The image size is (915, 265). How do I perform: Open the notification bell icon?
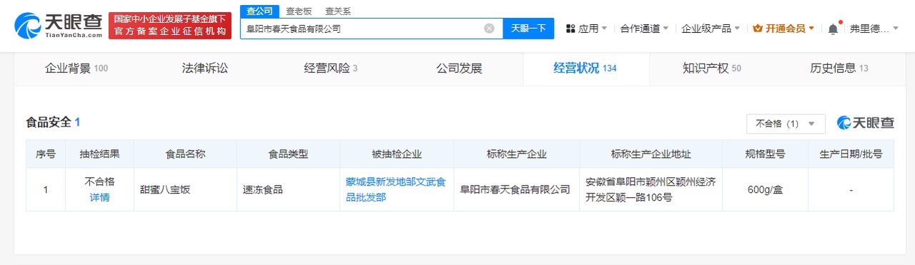tap(833, 29)
